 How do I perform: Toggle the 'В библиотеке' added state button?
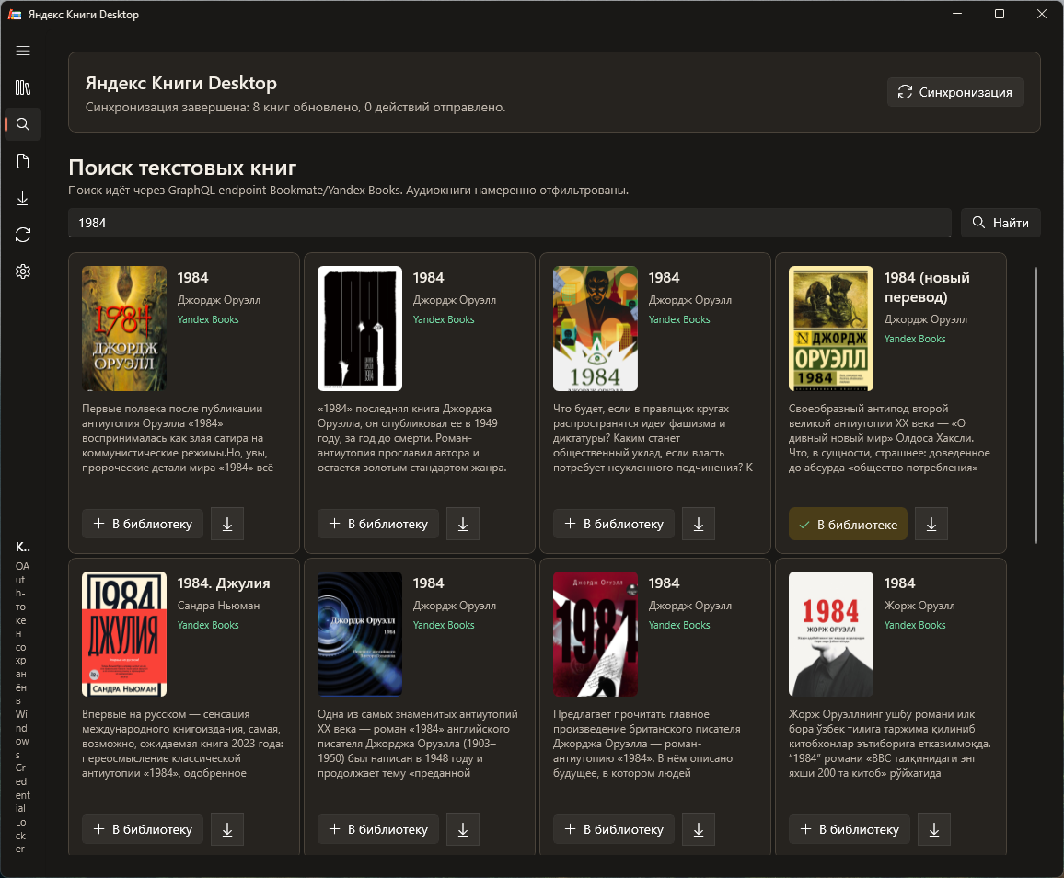pos(848,524)
